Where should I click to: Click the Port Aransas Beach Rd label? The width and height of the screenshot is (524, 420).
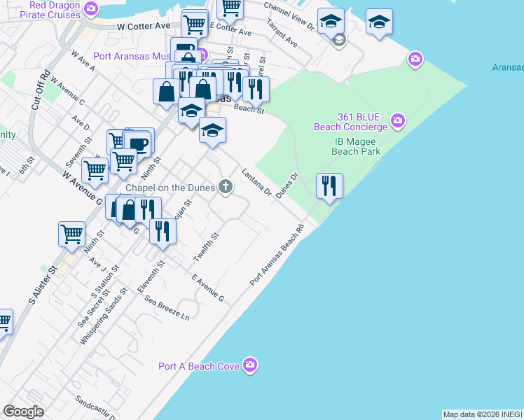[x=277, y=255]
